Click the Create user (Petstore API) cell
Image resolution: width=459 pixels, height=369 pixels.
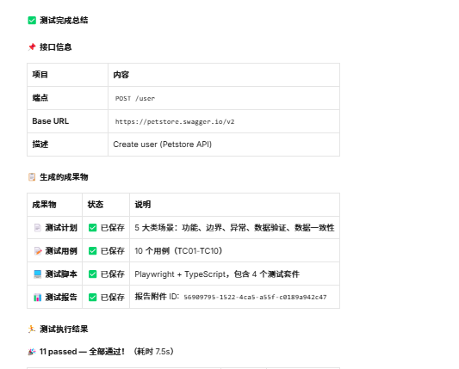[x=163, y=145]
